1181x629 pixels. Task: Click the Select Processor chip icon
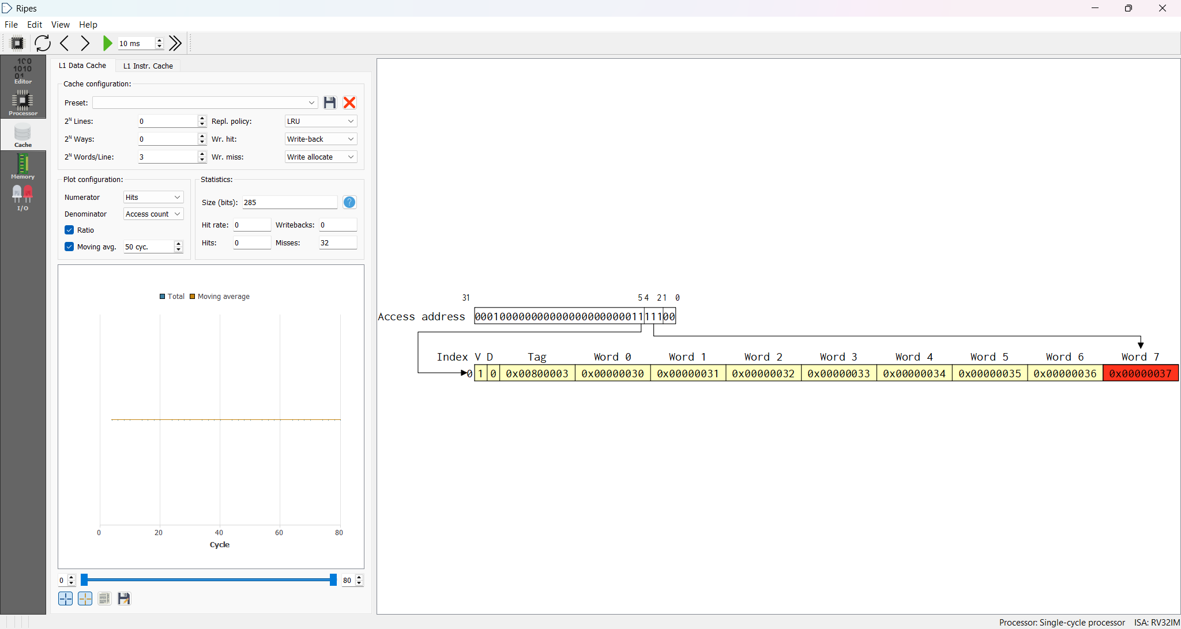(x=17, y=43)
